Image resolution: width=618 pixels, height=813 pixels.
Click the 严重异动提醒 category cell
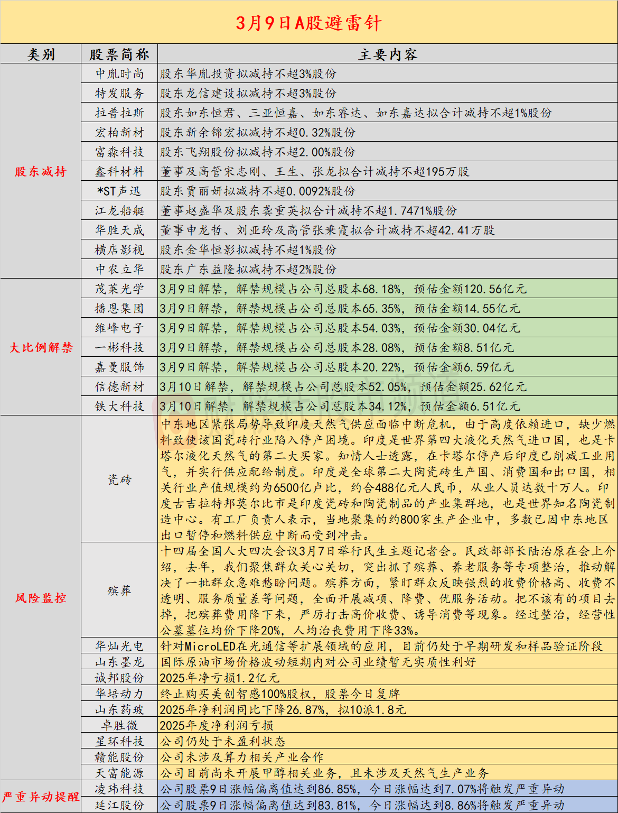click(41, 797)
